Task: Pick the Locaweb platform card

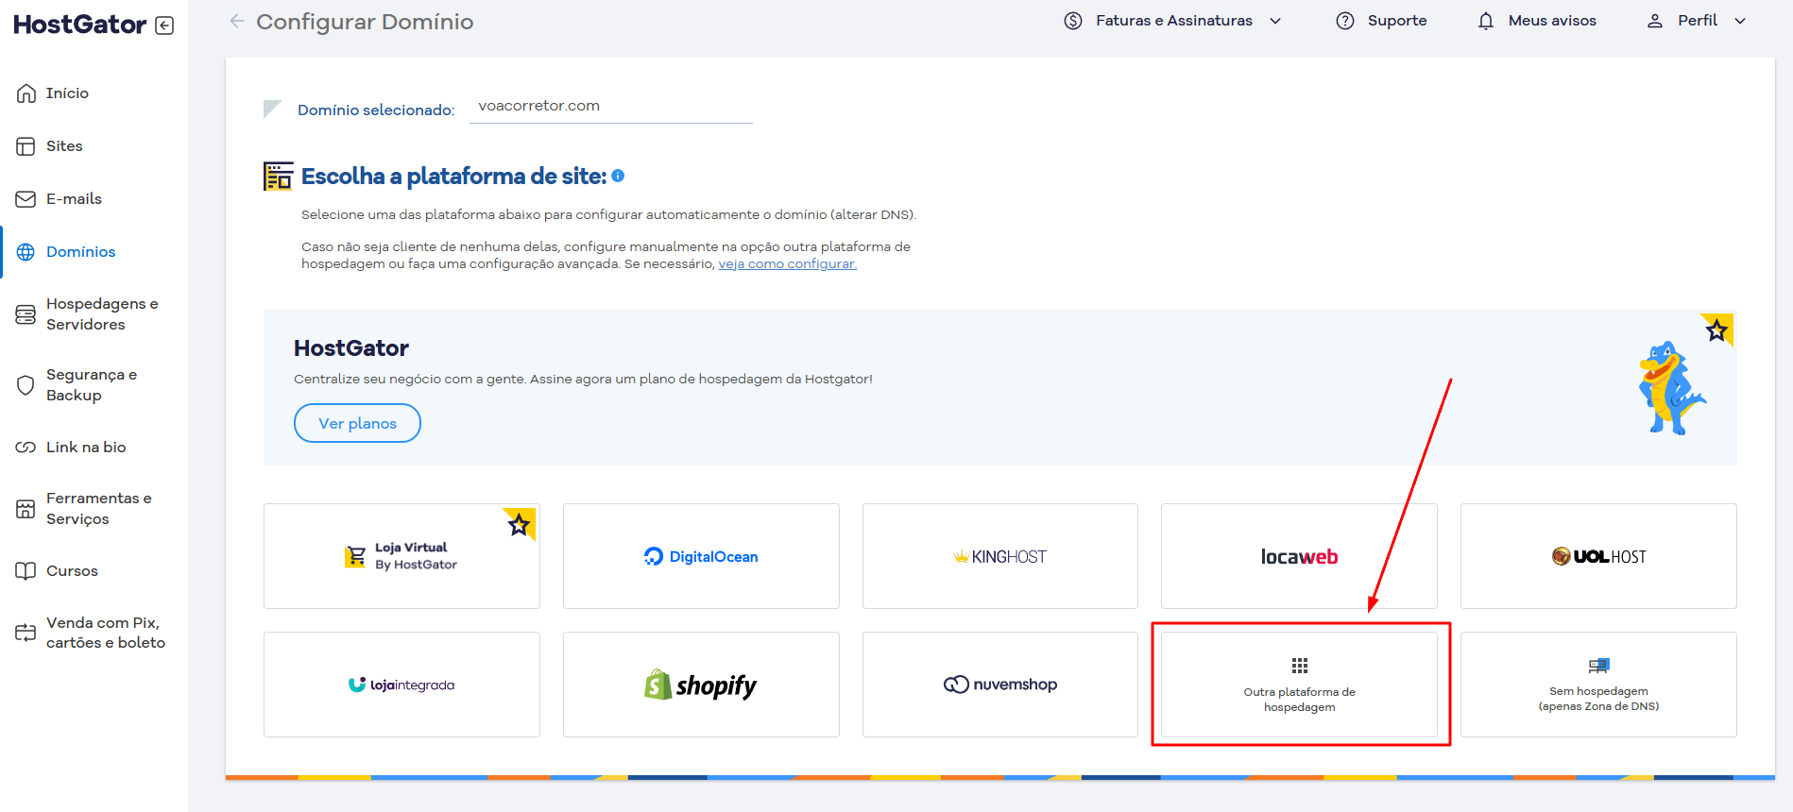Action: 1299,556
